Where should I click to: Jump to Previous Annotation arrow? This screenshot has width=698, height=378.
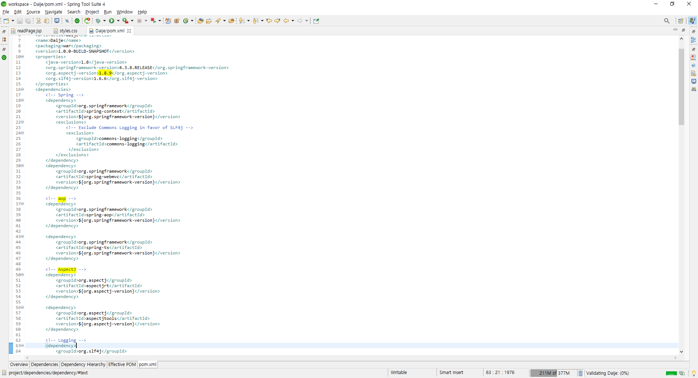point(255,21)
